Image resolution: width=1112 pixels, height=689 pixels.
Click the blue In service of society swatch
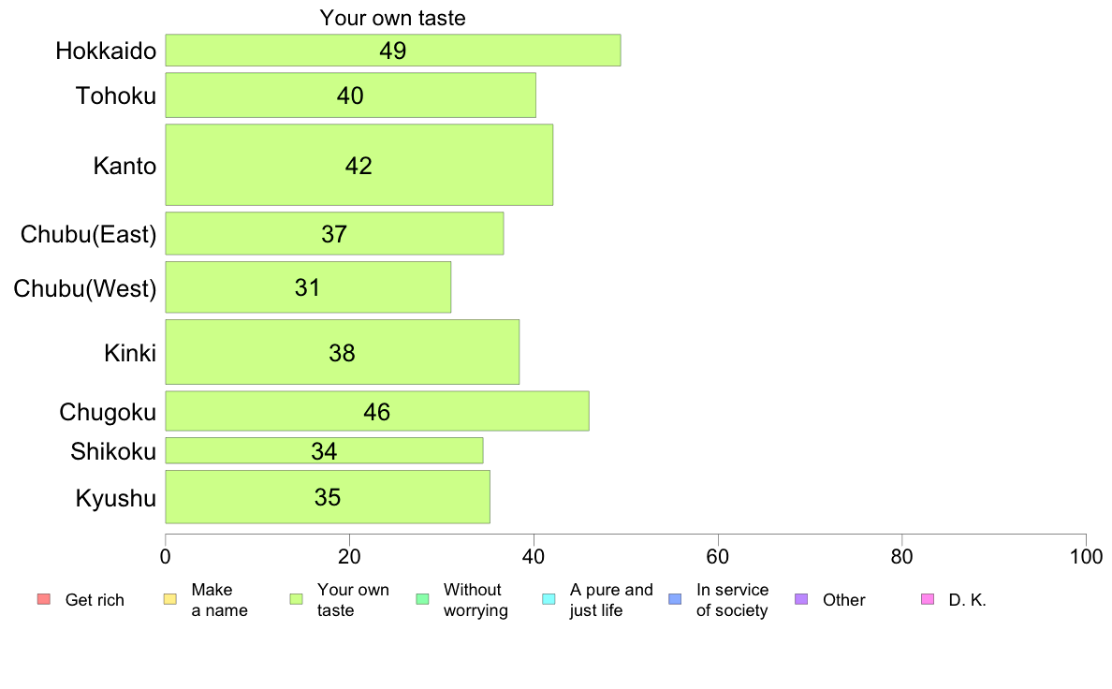coord(675,599)
